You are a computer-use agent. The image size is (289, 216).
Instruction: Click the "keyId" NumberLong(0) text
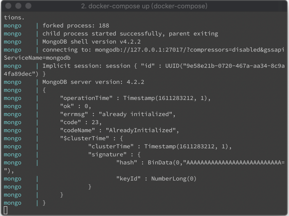[156, 179]
